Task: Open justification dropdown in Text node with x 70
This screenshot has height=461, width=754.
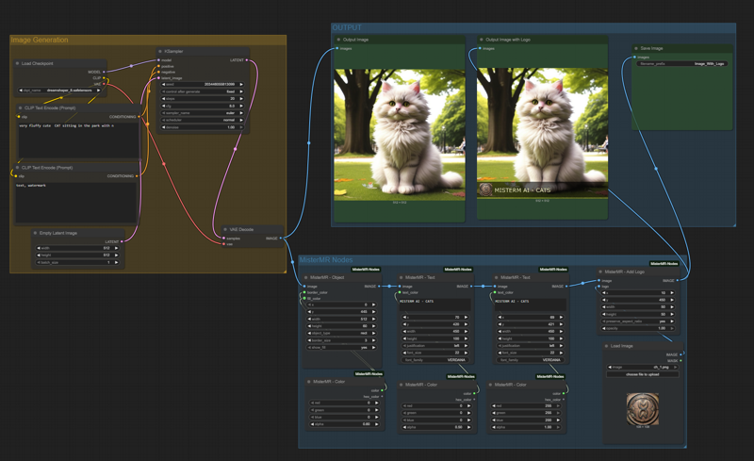Action: click(x=434, y=345)
